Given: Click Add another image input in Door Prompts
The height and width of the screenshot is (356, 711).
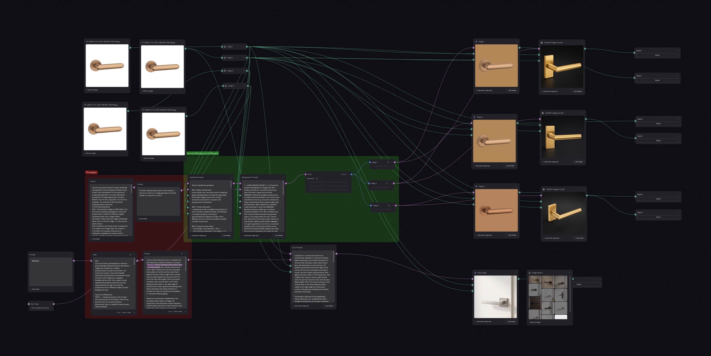Looking at the screenshot, I should click(301, 306).
